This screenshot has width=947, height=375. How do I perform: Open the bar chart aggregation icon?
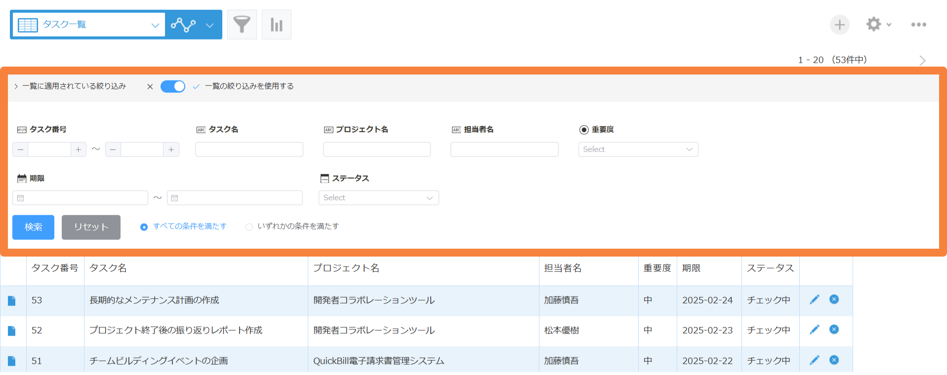point(276,25)
